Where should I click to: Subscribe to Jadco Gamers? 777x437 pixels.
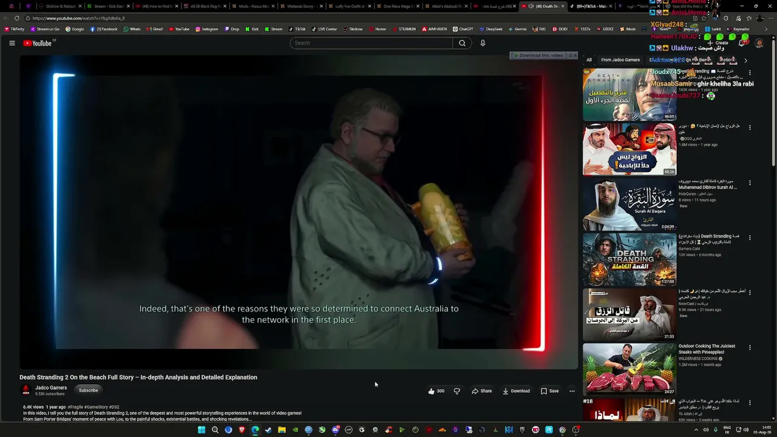click(x=88, y=390)
